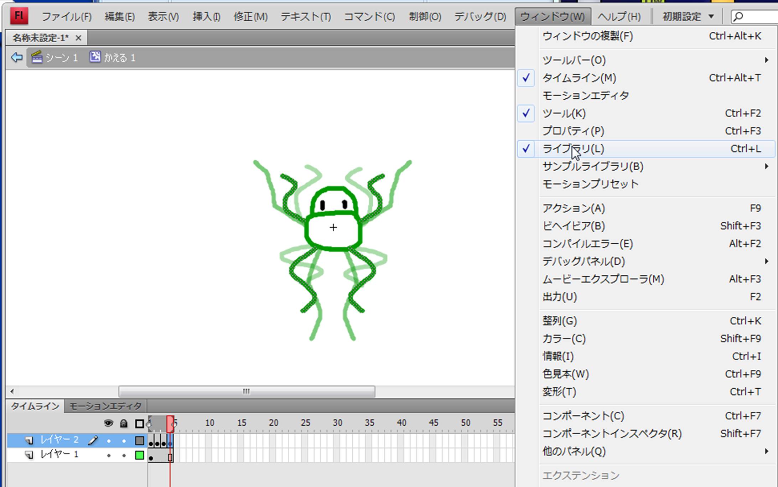Click the Flash Fl application logo
The width and height of the screenshot is (778, 487).
tap(19, 16)
